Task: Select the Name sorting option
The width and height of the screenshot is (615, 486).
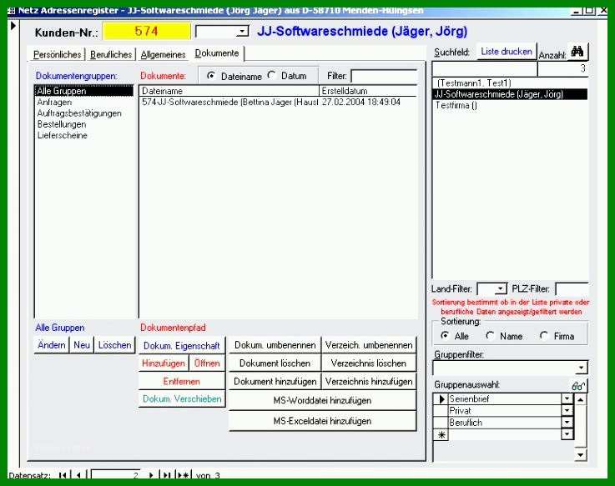Action: click(x=490, y=335)
